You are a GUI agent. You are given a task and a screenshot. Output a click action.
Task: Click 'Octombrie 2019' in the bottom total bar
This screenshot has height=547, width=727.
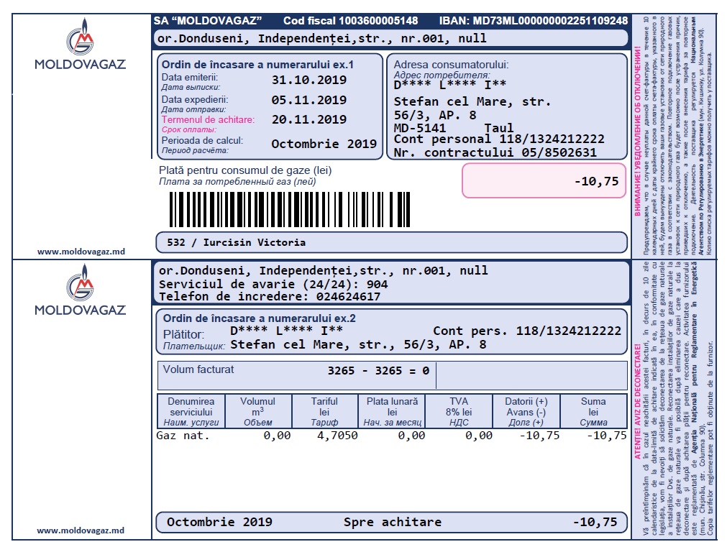[x=219, y=522]
